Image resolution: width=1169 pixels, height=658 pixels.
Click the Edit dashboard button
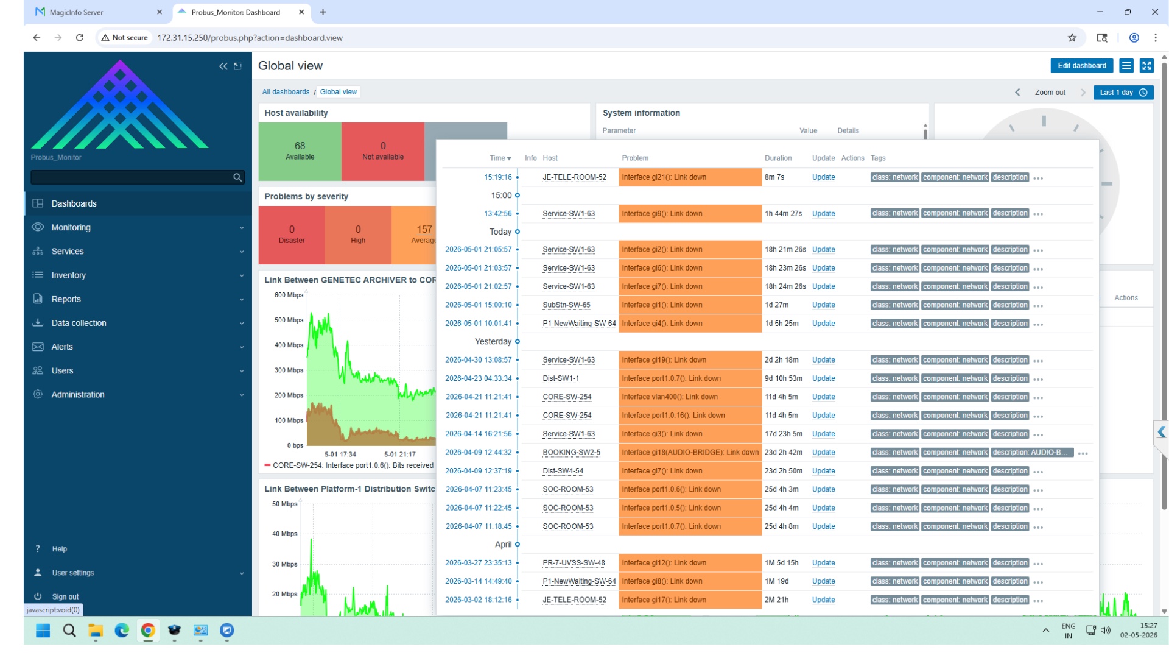coord(1081,66)
